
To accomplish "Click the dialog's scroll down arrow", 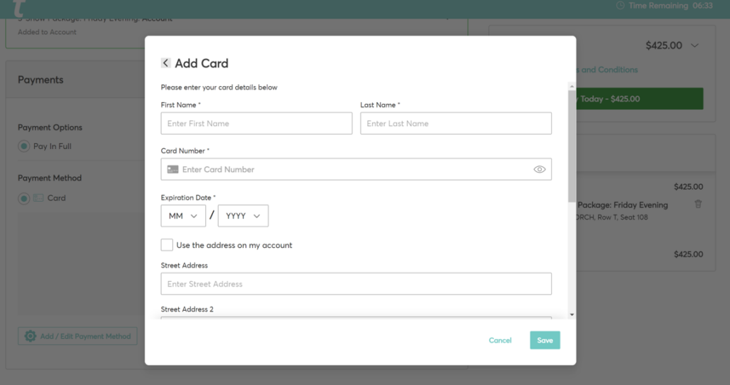I will click(572, 314).
